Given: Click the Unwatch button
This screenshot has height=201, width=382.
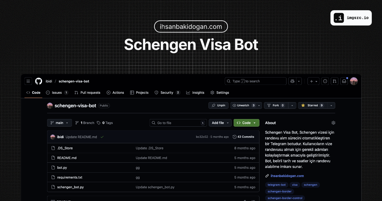Looking at the screenshot, I should [x=243, y=105].
